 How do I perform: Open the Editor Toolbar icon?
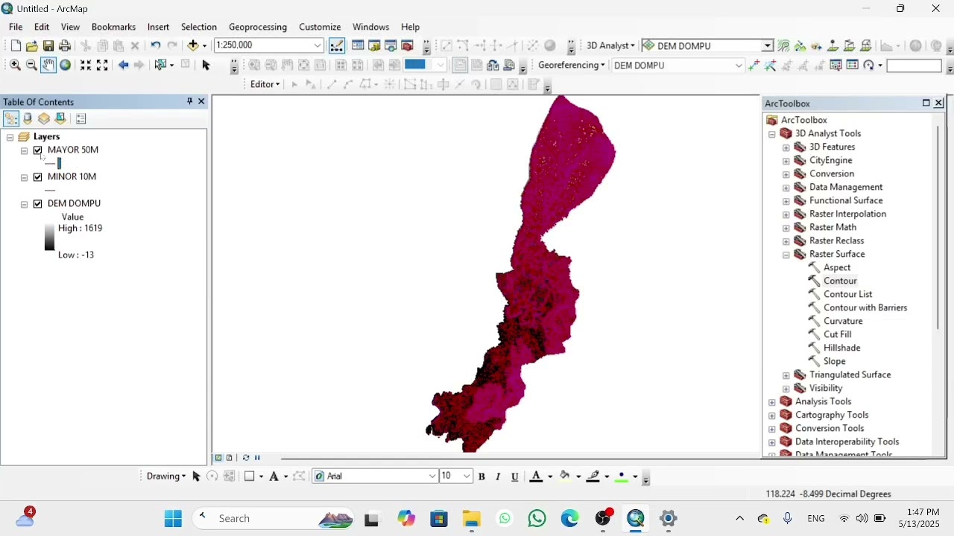point(337,45)
